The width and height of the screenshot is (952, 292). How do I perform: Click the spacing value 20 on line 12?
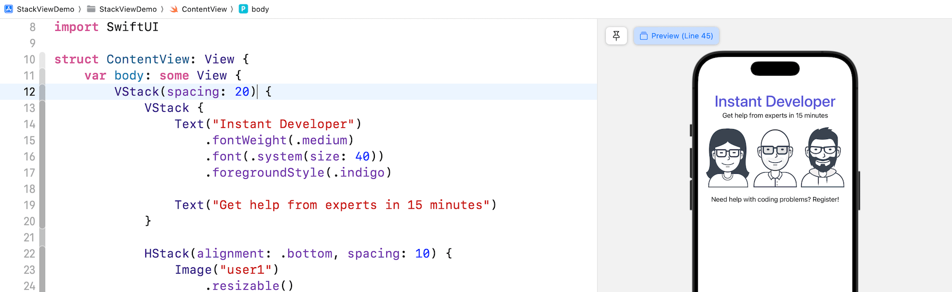242,92
